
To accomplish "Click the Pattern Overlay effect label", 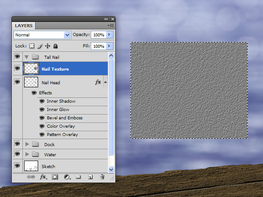I will [x=62, y=135].
